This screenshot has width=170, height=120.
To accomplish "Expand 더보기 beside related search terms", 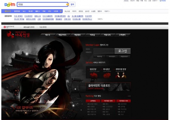I will pyautogui.click(x=100, y=19).
